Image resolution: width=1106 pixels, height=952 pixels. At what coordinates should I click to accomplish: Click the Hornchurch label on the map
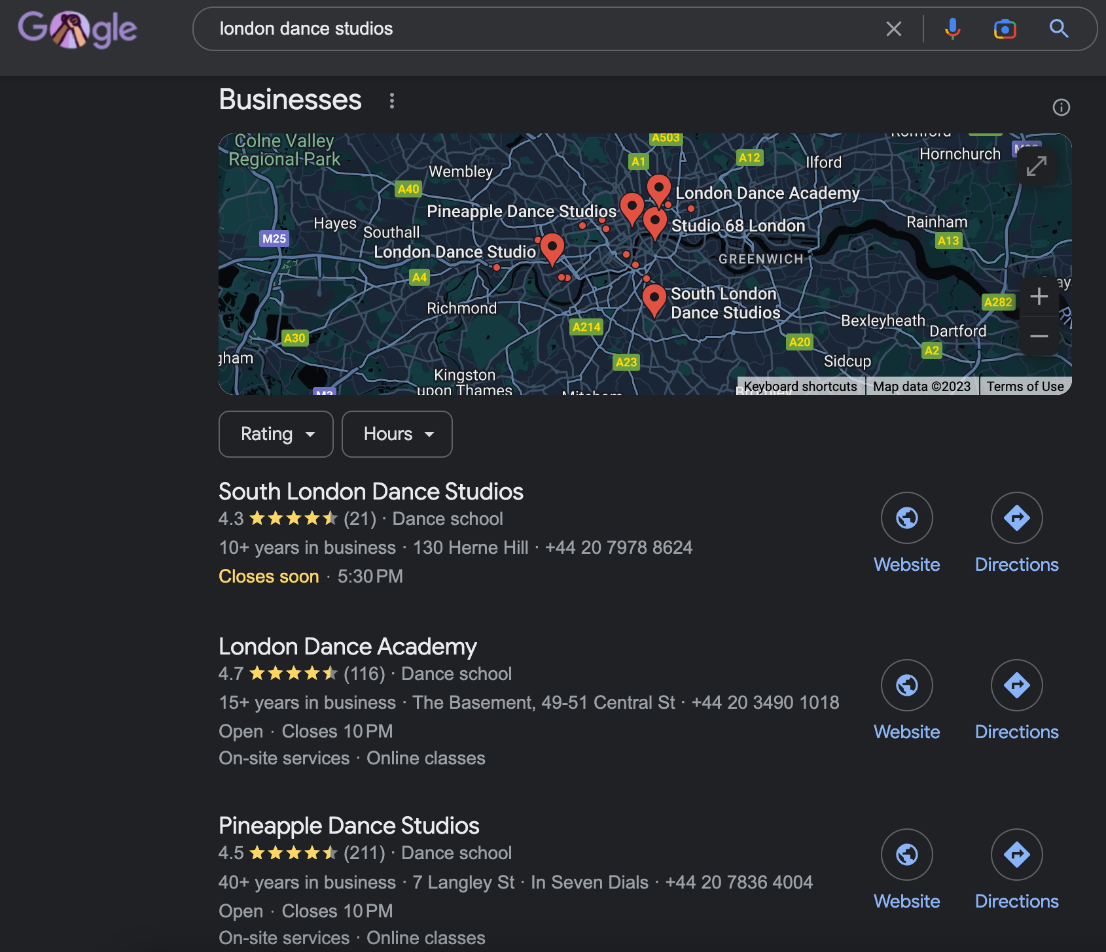click(959, 154)
